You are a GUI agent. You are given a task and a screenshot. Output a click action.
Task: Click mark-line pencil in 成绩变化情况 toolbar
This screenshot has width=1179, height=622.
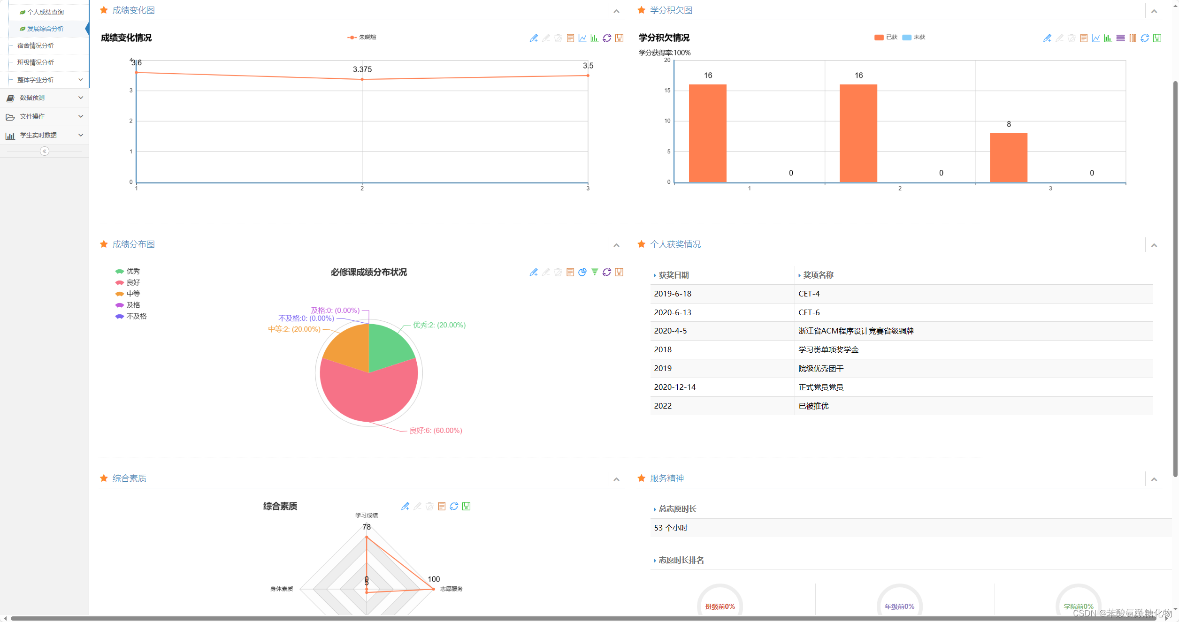point(534,38)
